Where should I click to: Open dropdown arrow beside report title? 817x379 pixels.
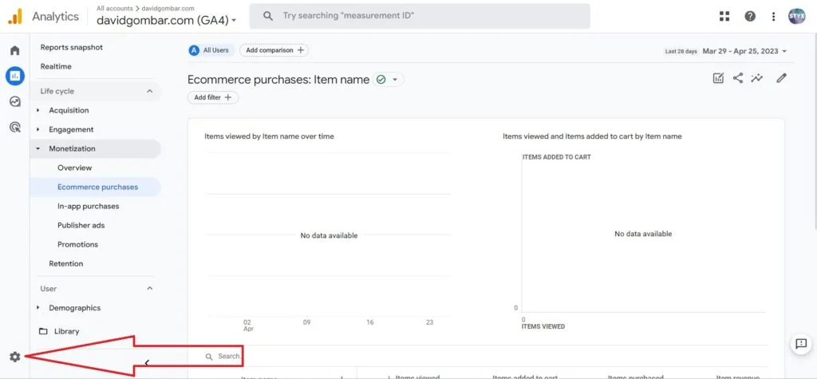point(395,80)
